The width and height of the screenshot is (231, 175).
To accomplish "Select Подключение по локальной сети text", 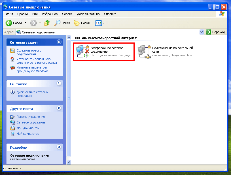I will 173,50.
